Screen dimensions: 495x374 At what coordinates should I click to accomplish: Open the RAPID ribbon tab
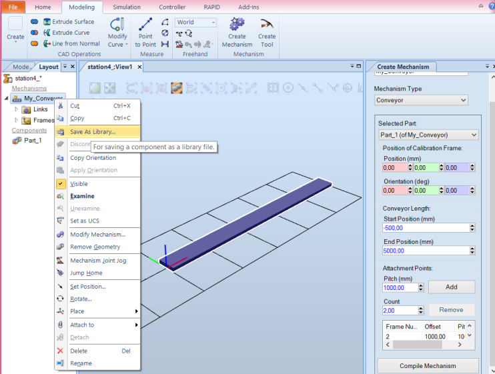[x=212, y=7]
